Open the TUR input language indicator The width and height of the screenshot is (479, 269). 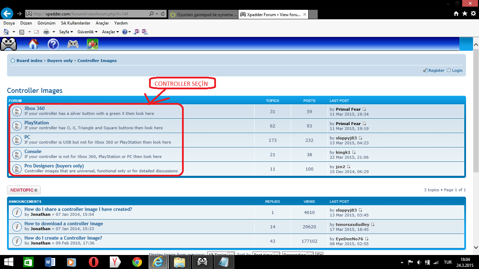[x=448, y=262]
